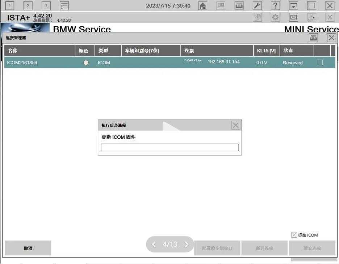This screenshot has height=264, width=339.
Task: Close the session with the second-row X icon
Action: 330,17
